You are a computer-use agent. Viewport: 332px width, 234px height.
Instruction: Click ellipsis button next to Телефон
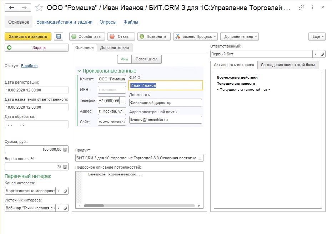tap(123, 100)
